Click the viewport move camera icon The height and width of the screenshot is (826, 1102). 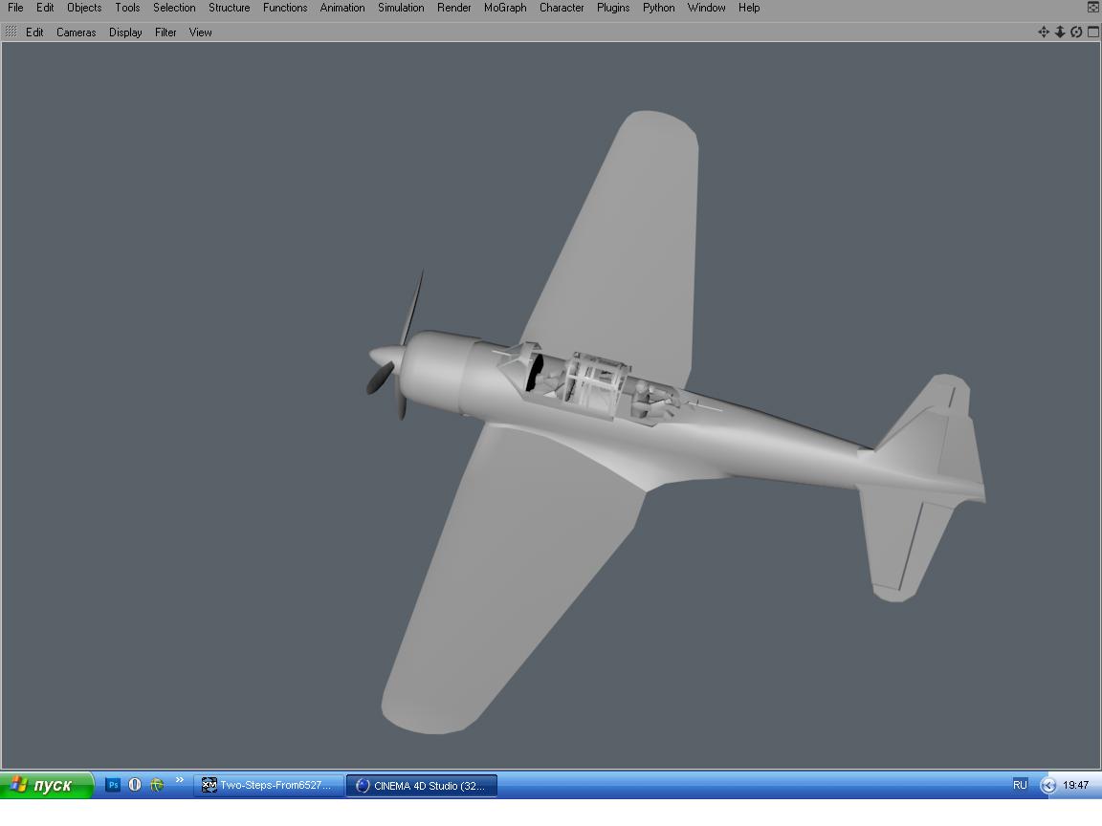tap(1044, 32)
